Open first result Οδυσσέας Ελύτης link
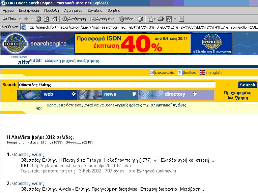The width and height of the screenshot is (258, 193). [28, 155]
